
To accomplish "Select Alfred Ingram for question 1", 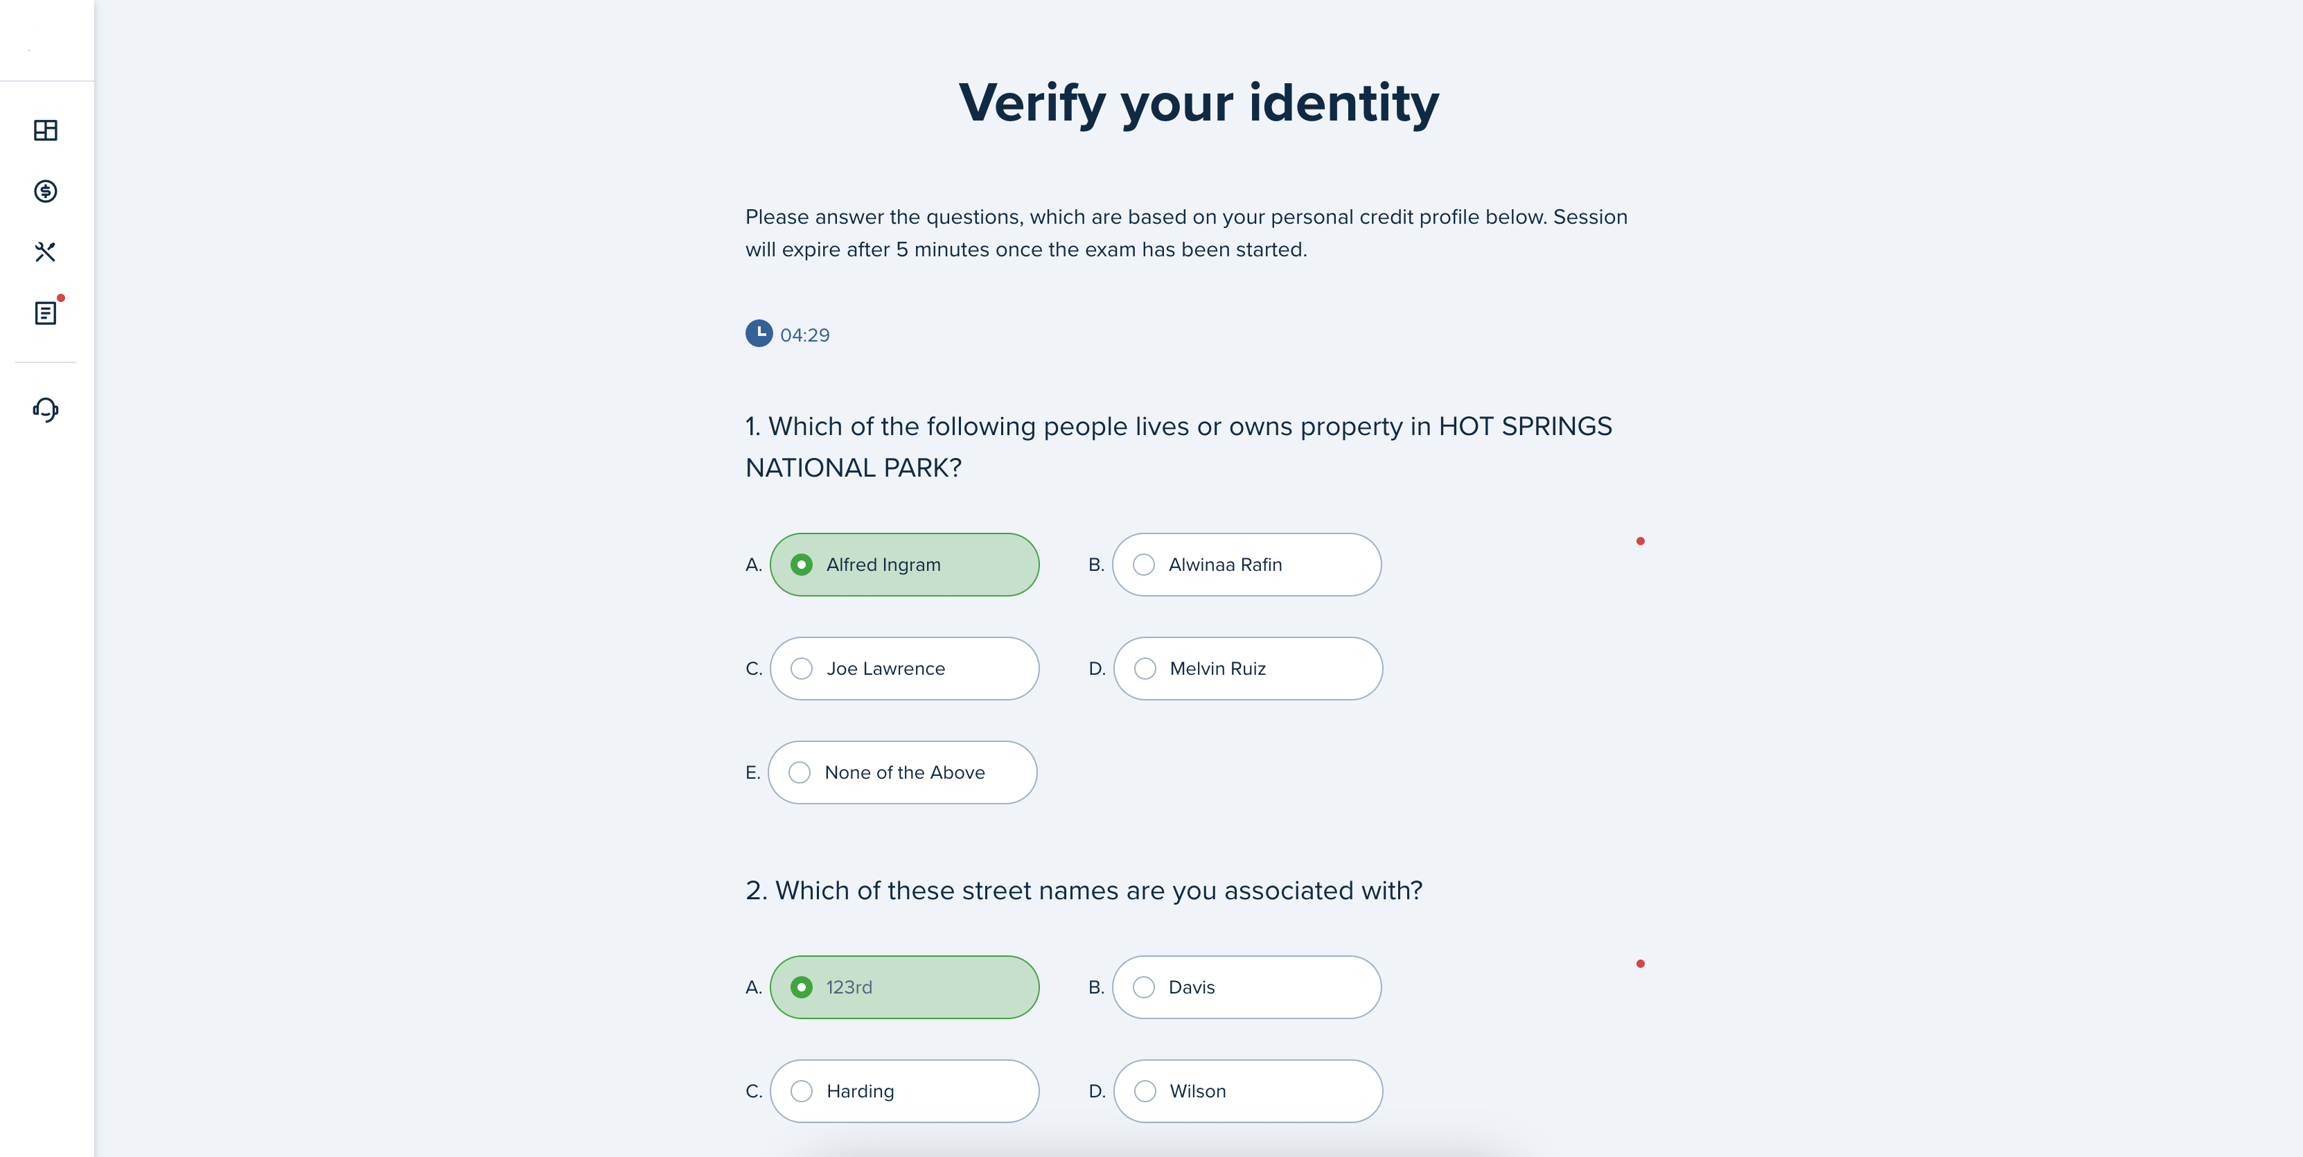I will click(904, 565).
